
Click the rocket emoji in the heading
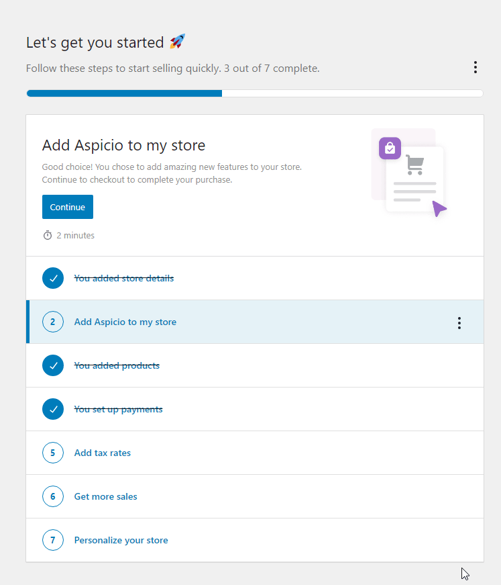coord(176,41)
